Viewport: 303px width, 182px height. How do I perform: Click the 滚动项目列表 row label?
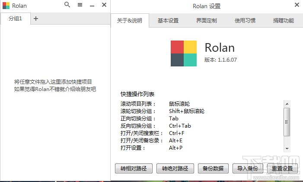coord(138,104)
